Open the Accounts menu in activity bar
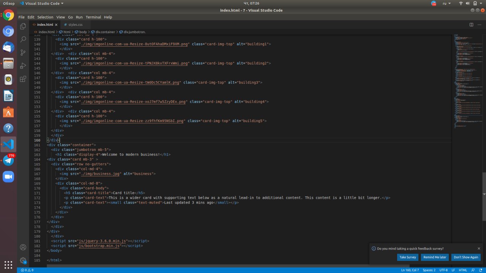Viewport: 486px width, 273px height. point(23,247)
